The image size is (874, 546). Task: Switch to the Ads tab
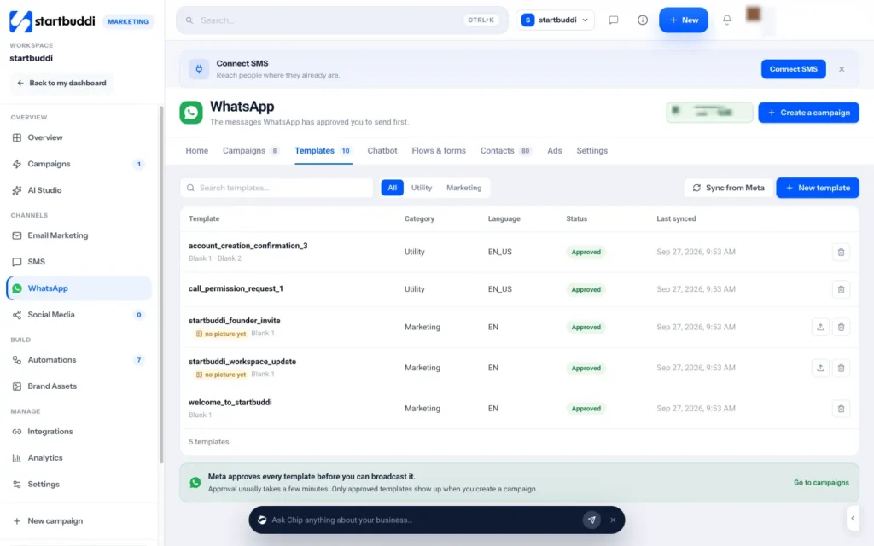pyautogui.click(x=555, y=151)
